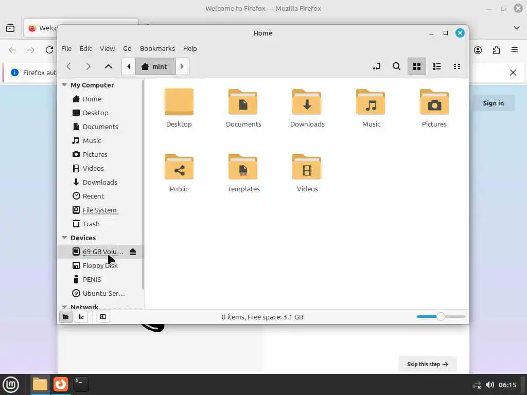
Task: Show places in the sidebar
Action: click(x=66, y=317)
